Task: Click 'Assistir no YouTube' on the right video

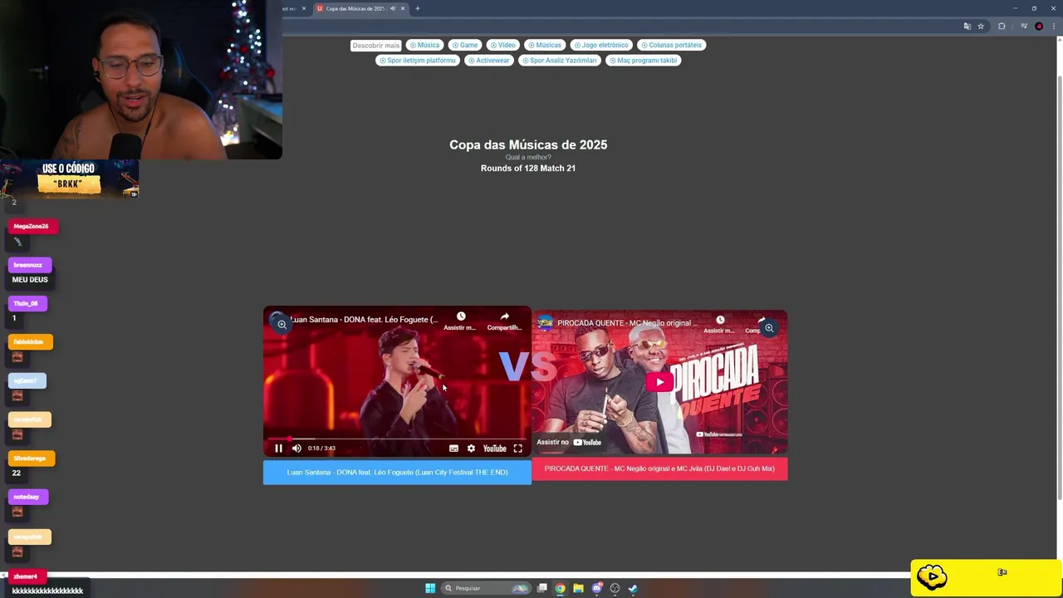Action: [569, 442]
